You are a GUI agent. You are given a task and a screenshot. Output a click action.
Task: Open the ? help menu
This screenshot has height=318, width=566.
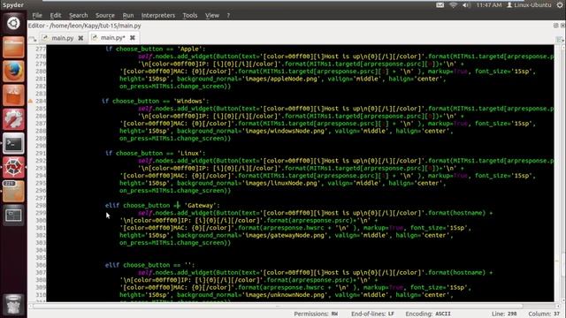click(x=228, y=16)
